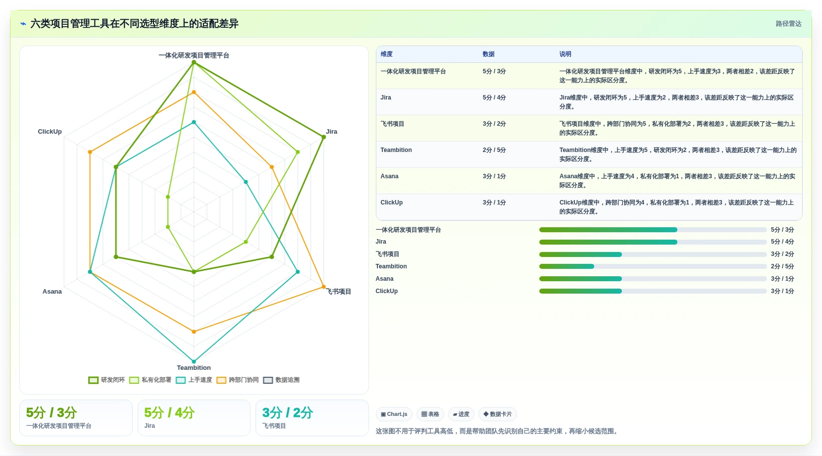Screen dimensions: 822x456
Task: Click the Teambition progress bar
Action: click(653, 266)
